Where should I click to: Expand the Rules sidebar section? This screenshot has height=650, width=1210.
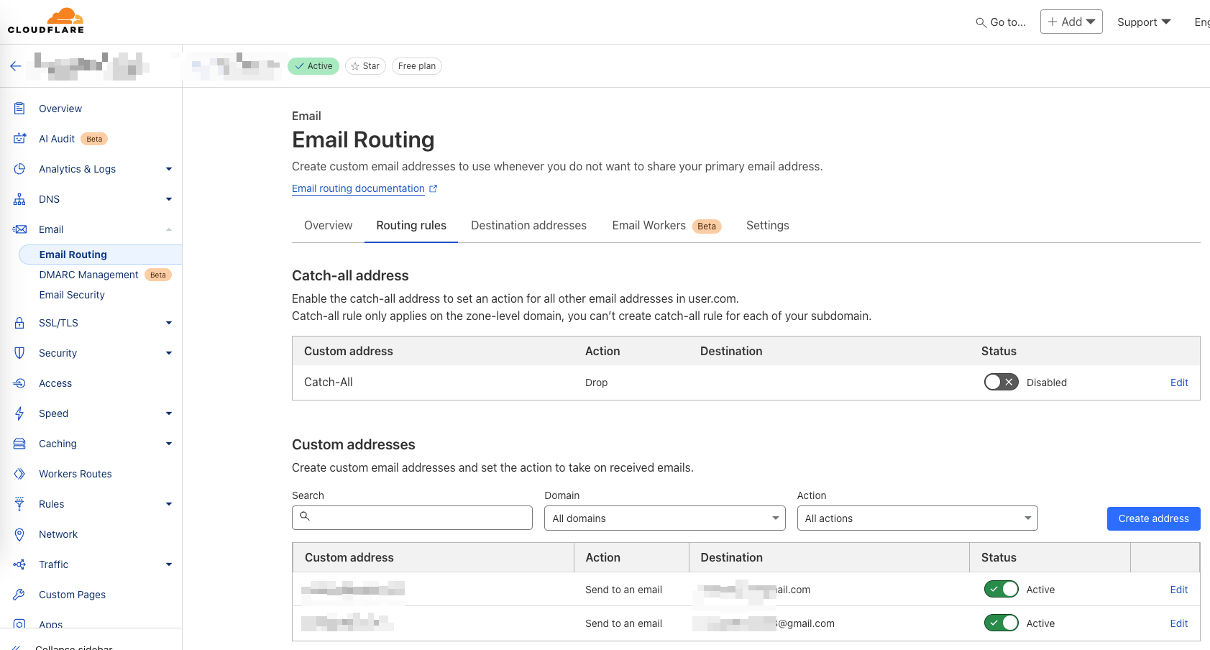[169, 504]
